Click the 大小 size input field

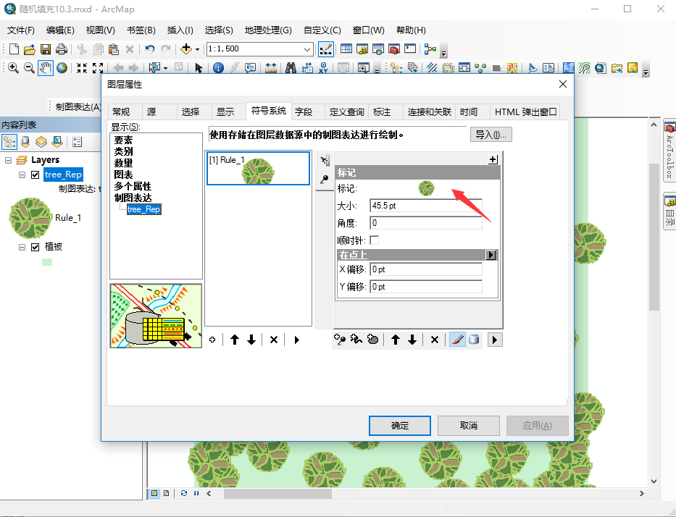point(426,206)
